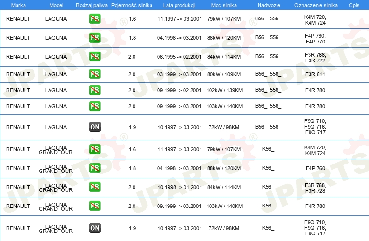This screenshot has height=241, width=369.
Task: Click the Opis column header
Action: [354, 5]
